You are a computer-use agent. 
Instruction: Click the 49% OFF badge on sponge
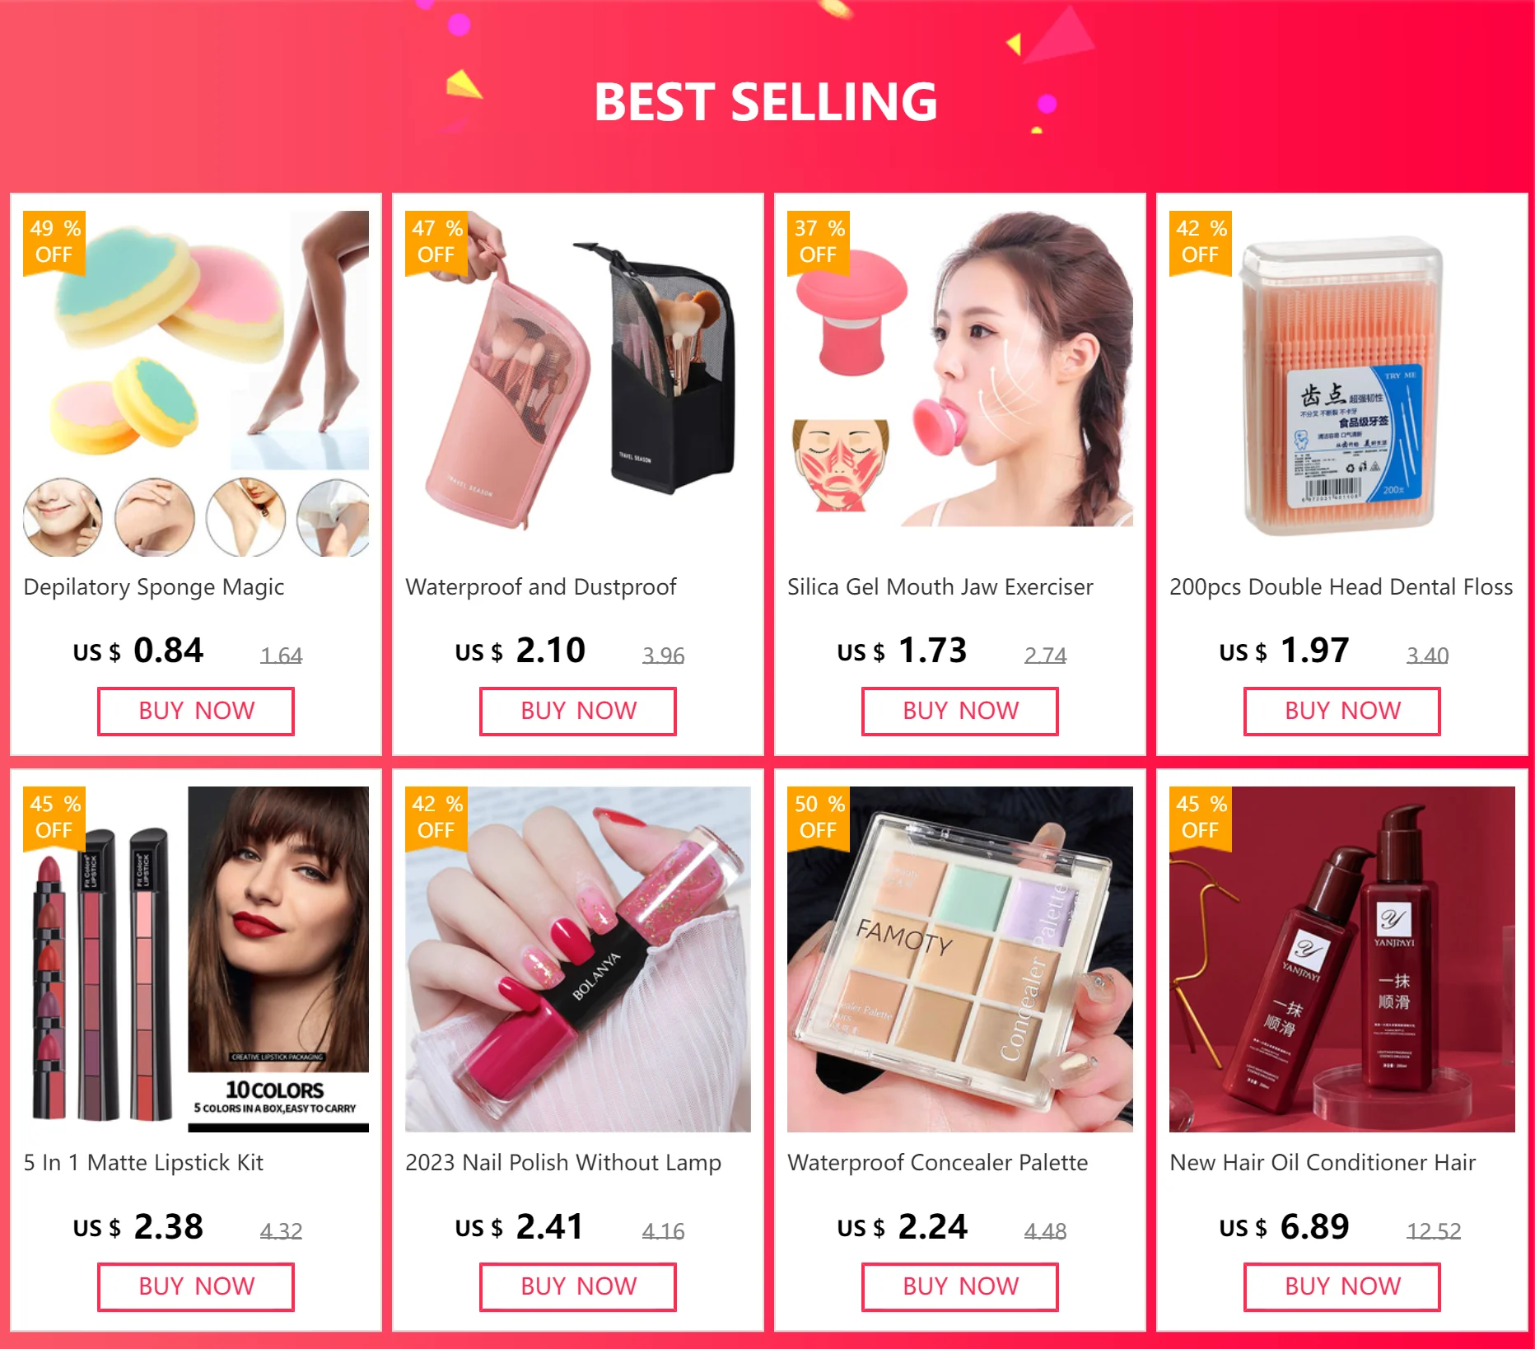(x=54, y=242)
